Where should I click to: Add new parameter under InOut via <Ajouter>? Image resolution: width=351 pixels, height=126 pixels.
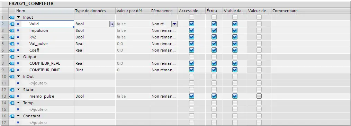click(38, 83)
